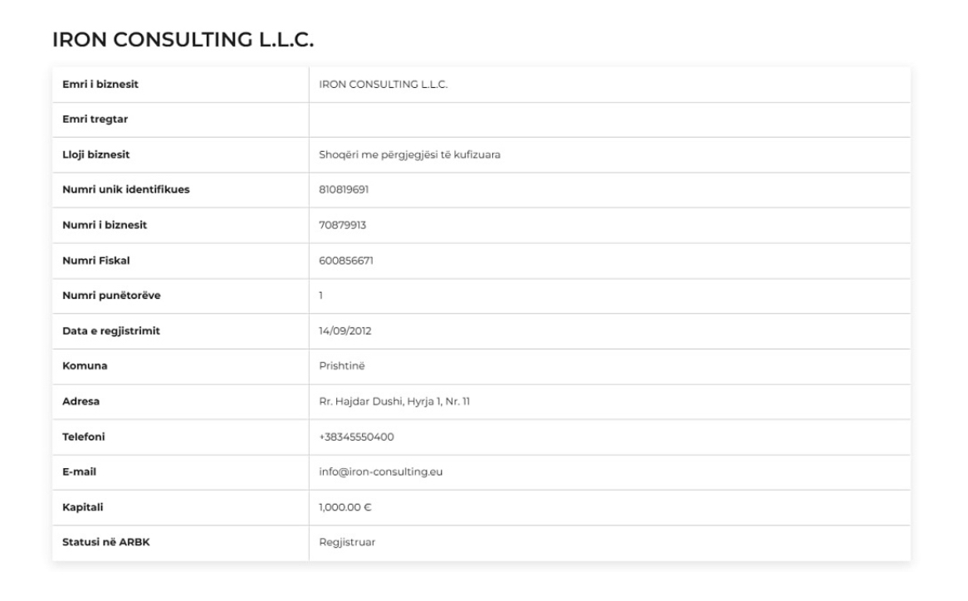Image resolution: width=968 pixels, height=601 pixels.
Task: Click the IRON CONSULTING L.L.C. page heading
Action: (183, 40)
